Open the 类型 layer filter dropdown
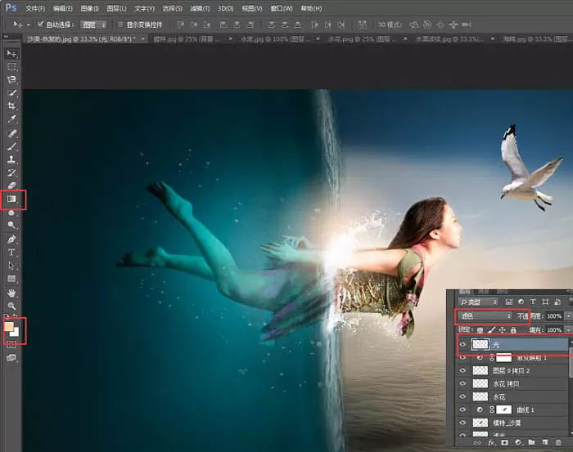 point(479,302)
